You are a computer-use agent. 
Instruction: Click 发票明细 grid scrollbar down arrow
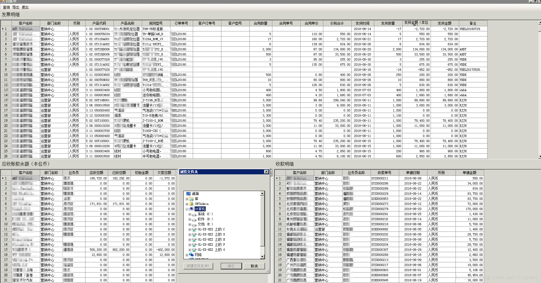click(x=540, y=156)
